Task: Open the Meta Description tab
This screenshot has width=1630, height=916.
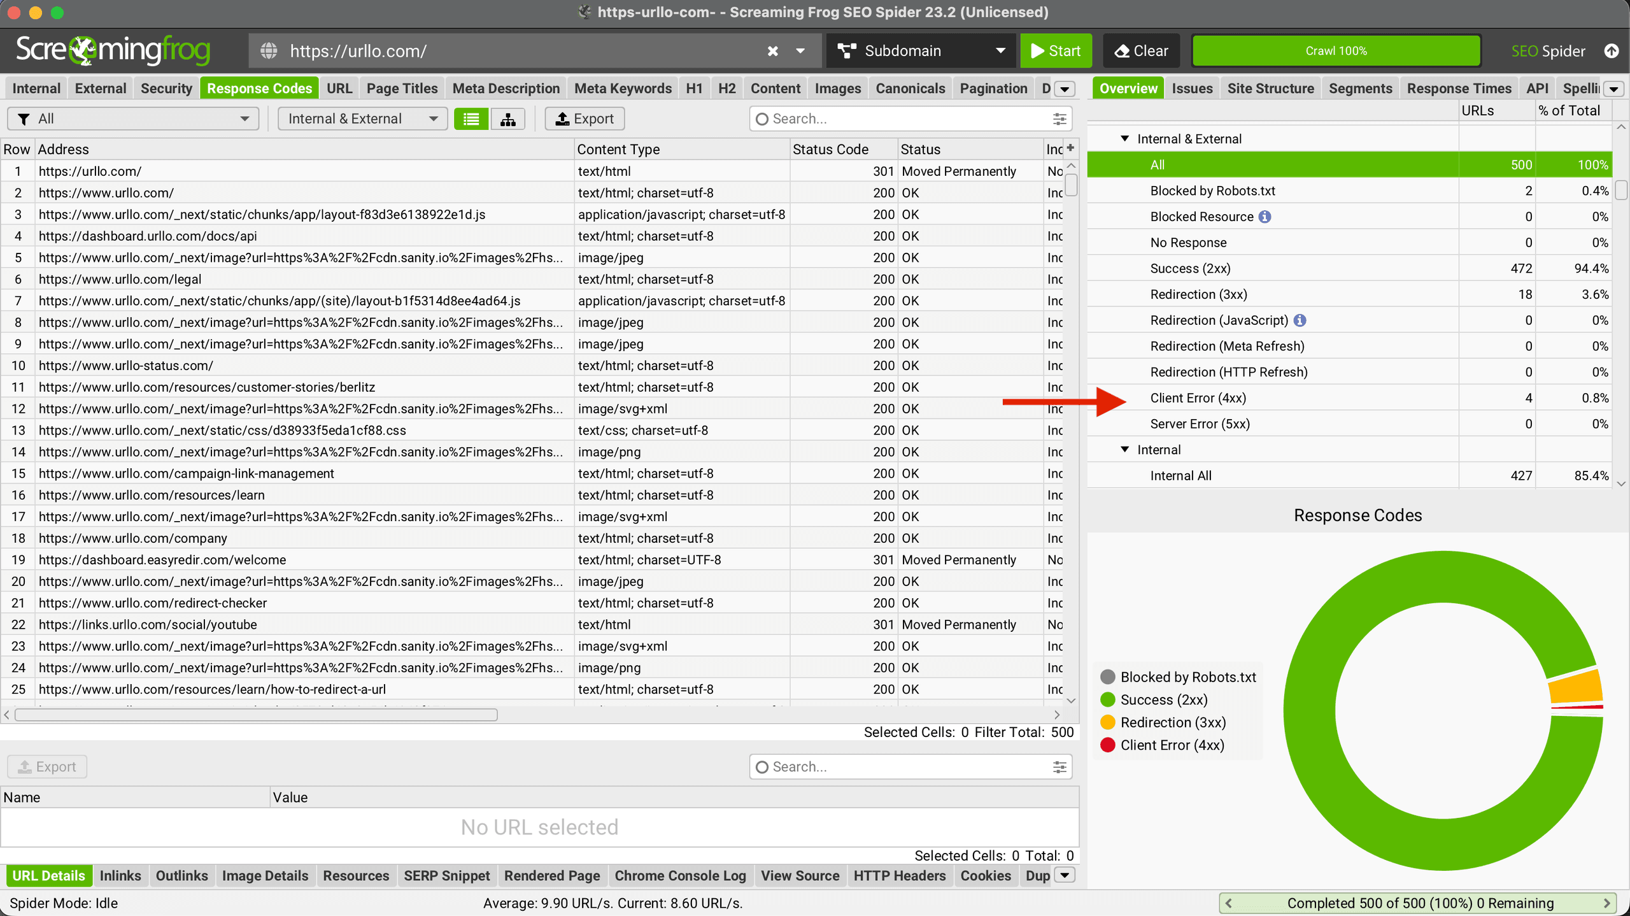Action: [x=506, y=89]
